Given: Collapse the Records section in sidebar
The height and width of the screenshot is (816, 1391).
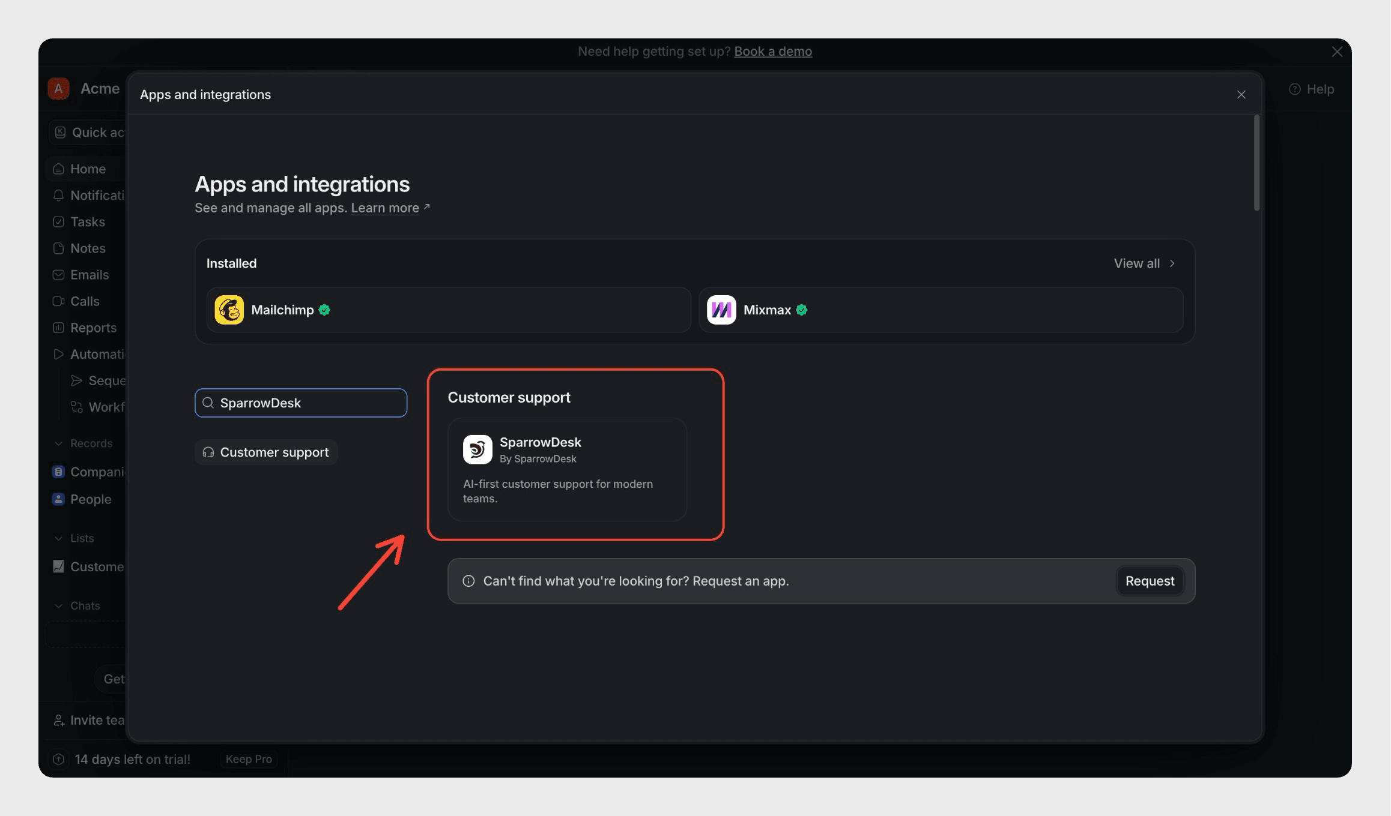Looking at the screenshot, I should pos(58,443).
